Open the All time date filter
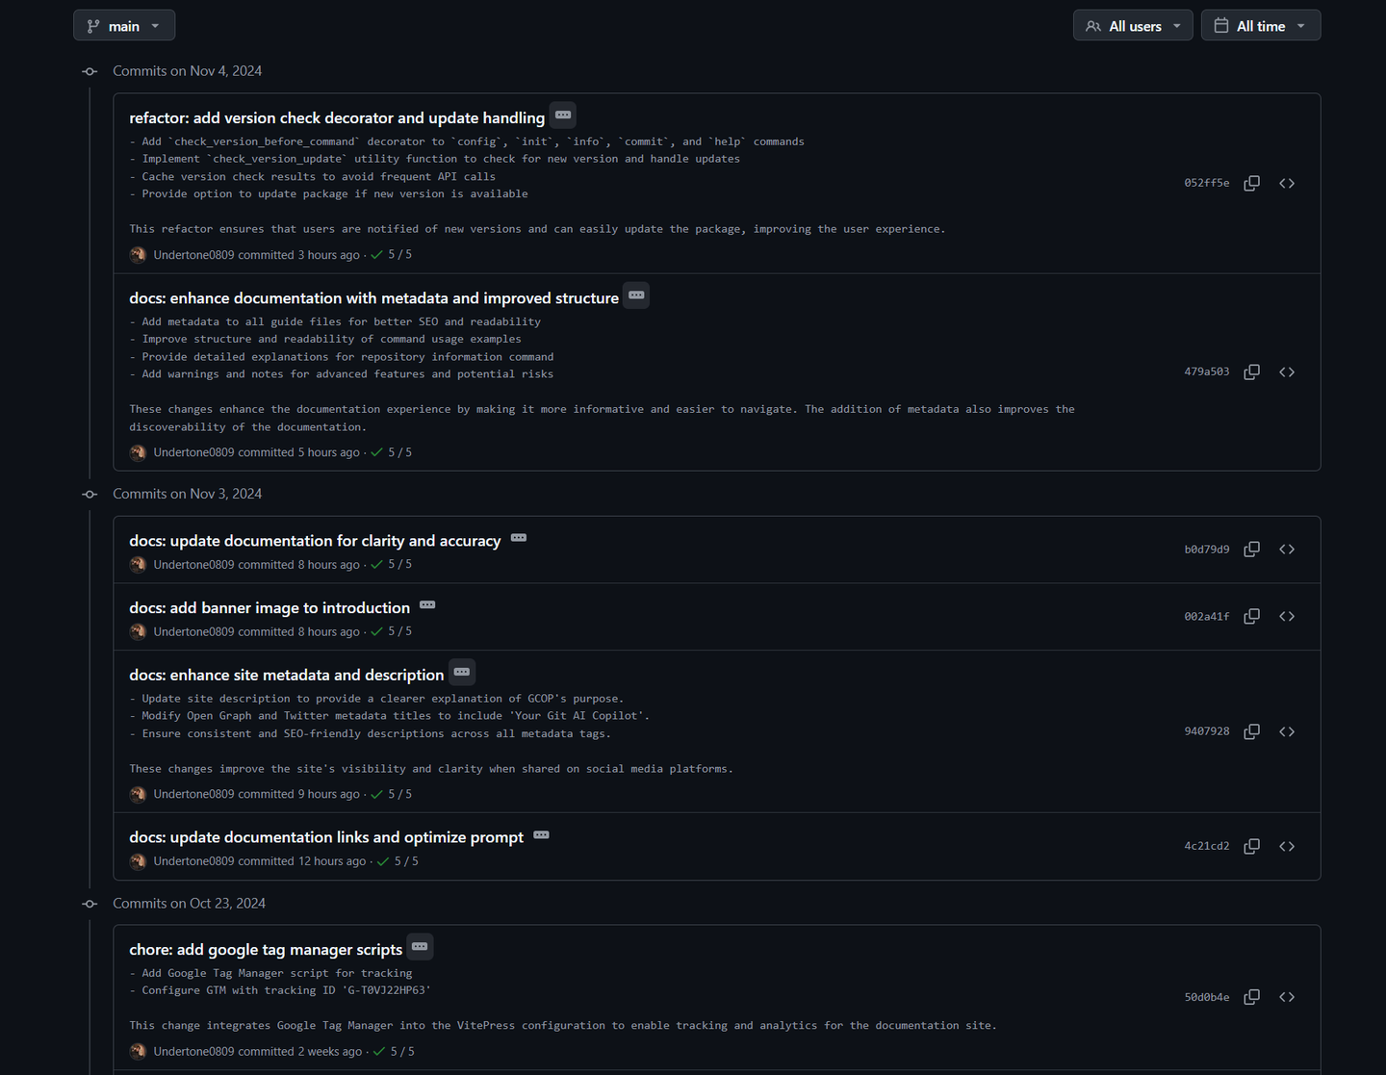The height and width of the screenshot is (1075, 1386). pos(1261,26)
